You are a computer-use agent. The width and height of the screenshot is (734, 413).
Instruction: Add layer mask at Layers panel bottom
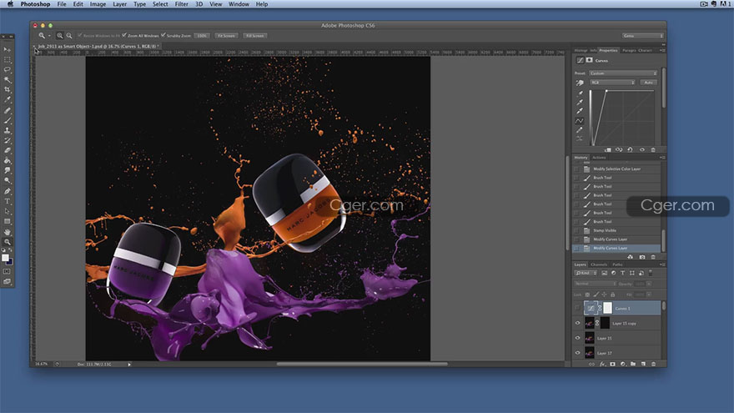coord(612,364)
